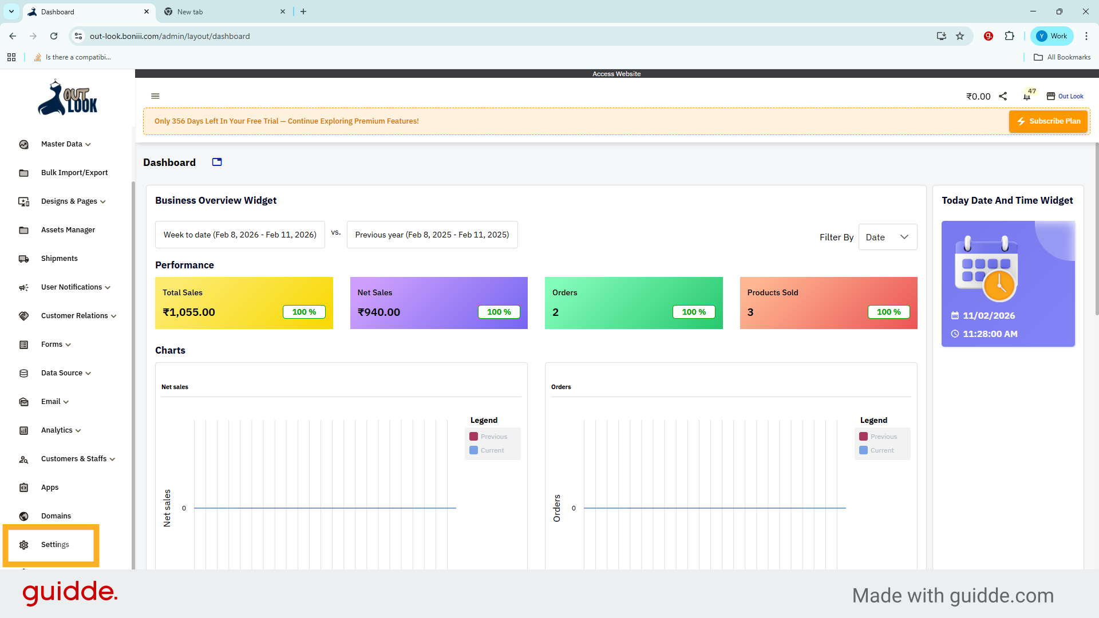Click the Master Data sidebar icon
Viewport: 1099px width, 618px height.
click(x=23, y=144)
